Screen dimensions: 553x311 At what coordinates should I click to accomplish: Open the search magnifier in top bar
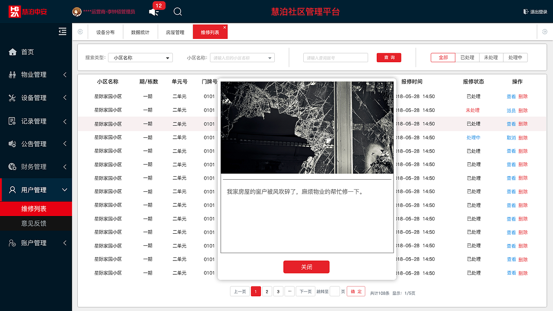178,12
